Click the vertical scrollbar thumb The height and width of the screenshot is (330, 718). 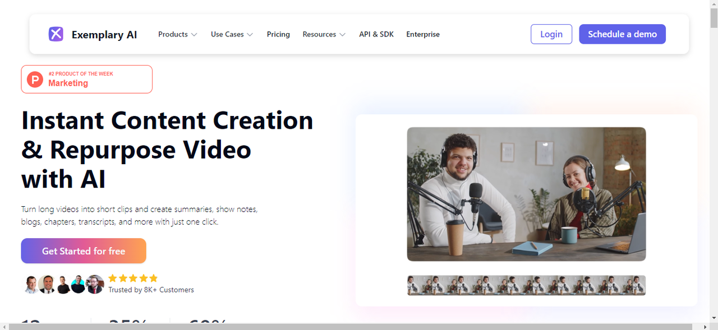(x=714, y=18)
